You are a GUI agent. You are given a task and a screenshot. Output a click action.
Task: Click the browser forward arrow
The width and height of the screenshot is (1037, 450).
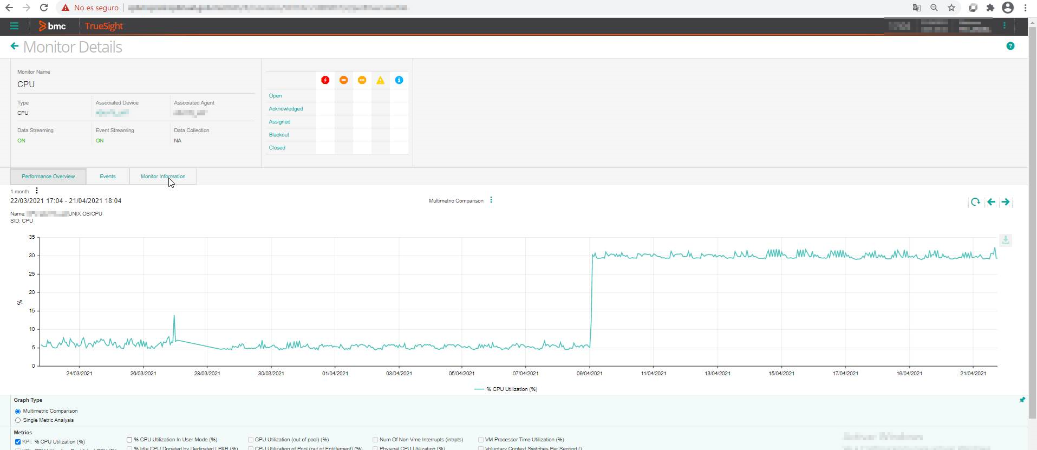coord(27,8)
